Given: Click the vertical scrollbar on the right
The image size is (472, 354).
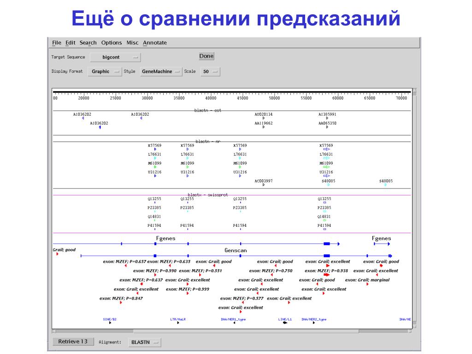Looking at the screenshot, I should point(414,208).
